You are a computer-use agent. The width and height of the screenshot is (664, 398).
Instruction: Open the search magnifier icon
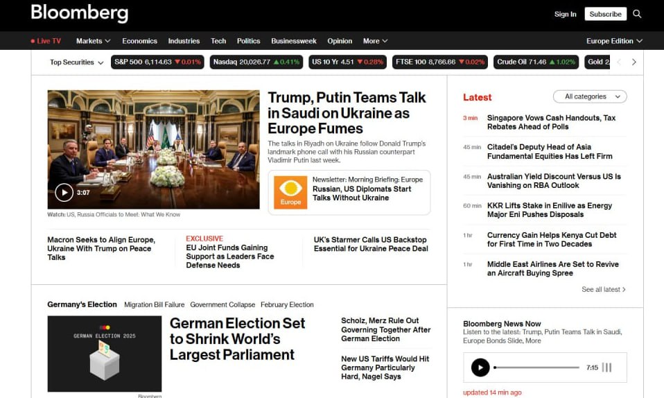tap(637, 14)
